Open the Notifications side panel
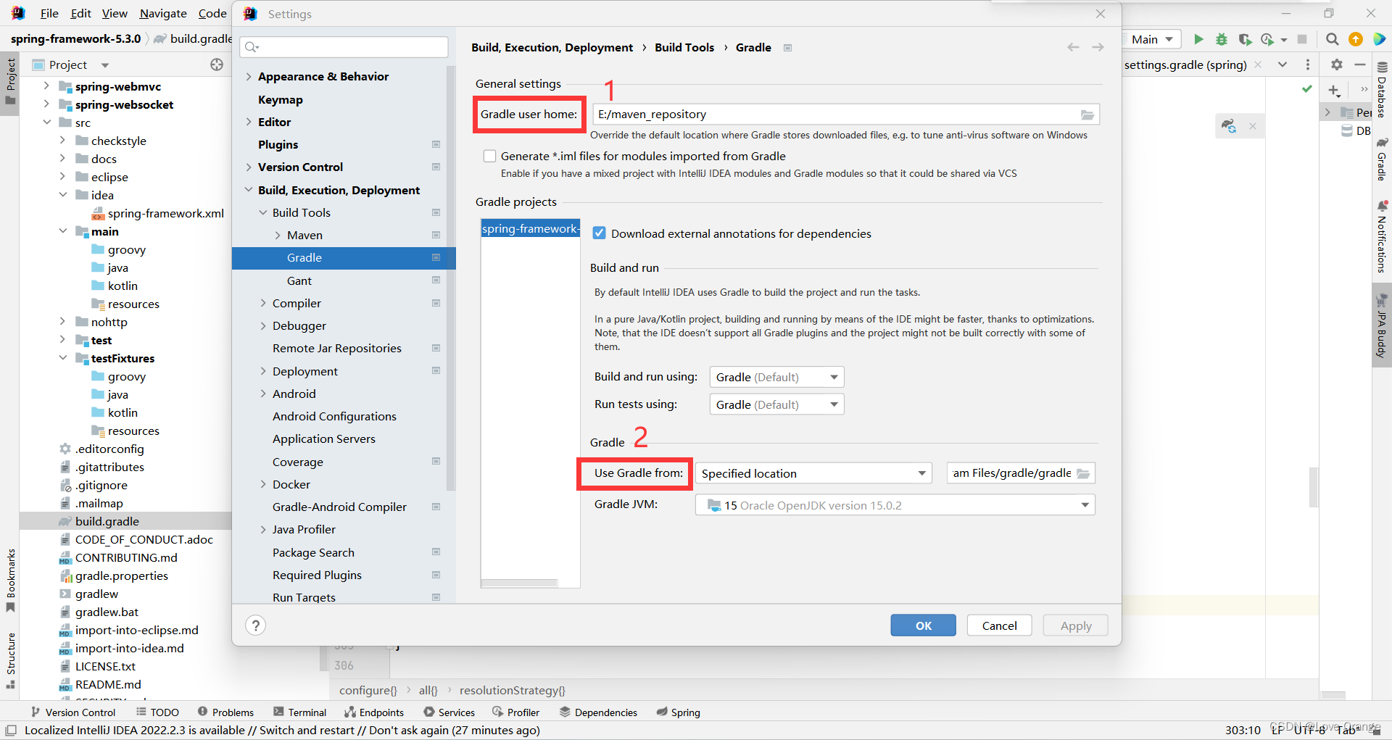1392x740 pixels. 1382,237
